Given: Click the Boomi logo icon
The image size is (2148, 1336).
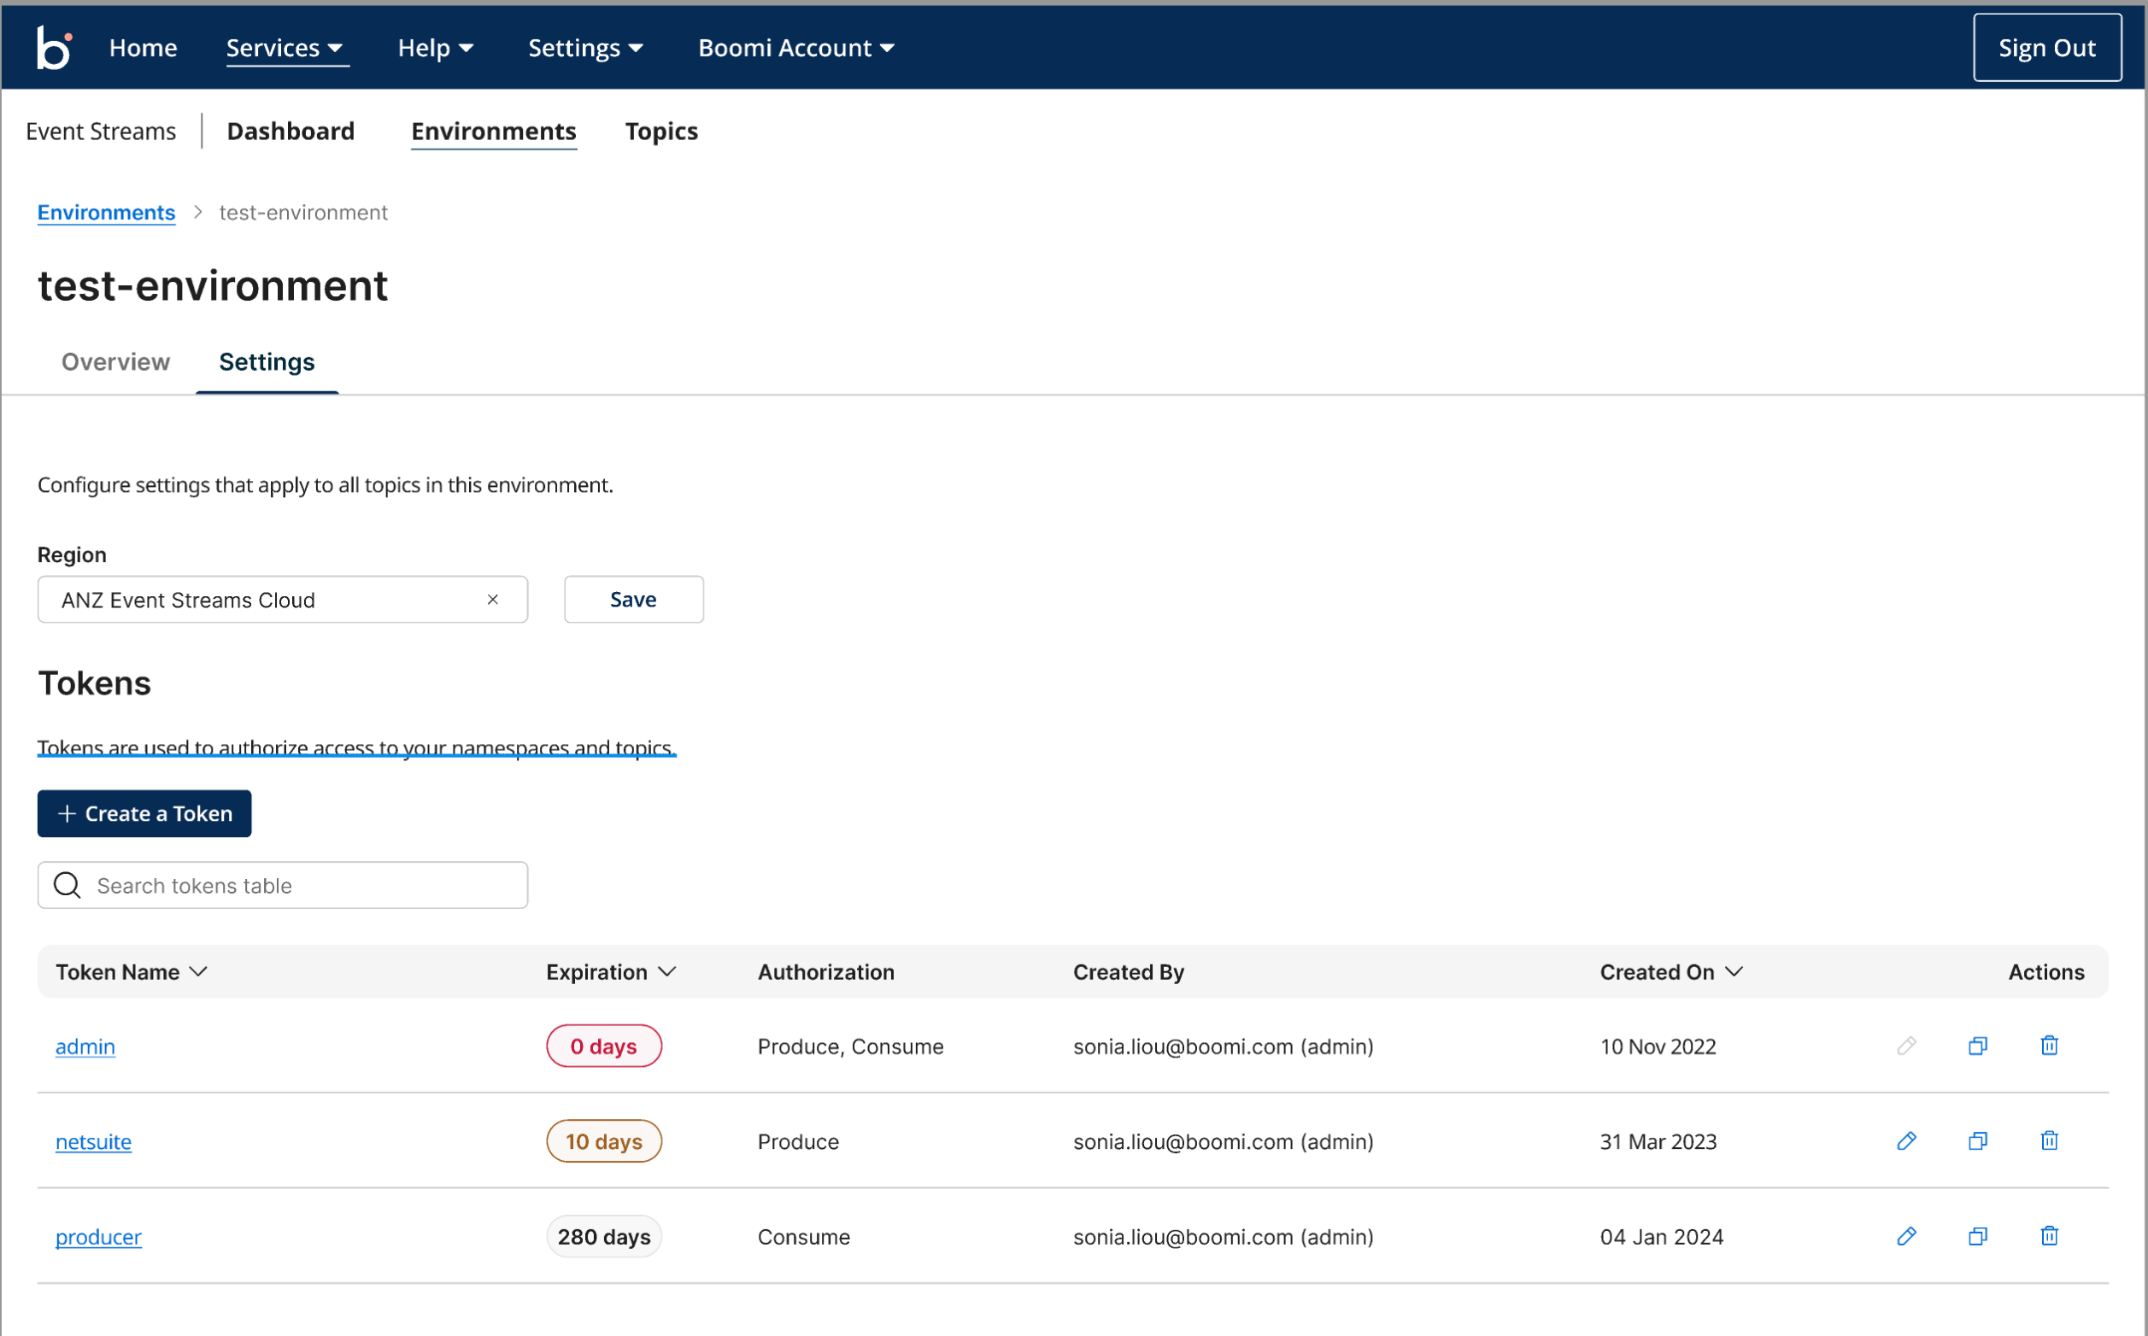Looking at the screenshot, I should coord(53,47).
